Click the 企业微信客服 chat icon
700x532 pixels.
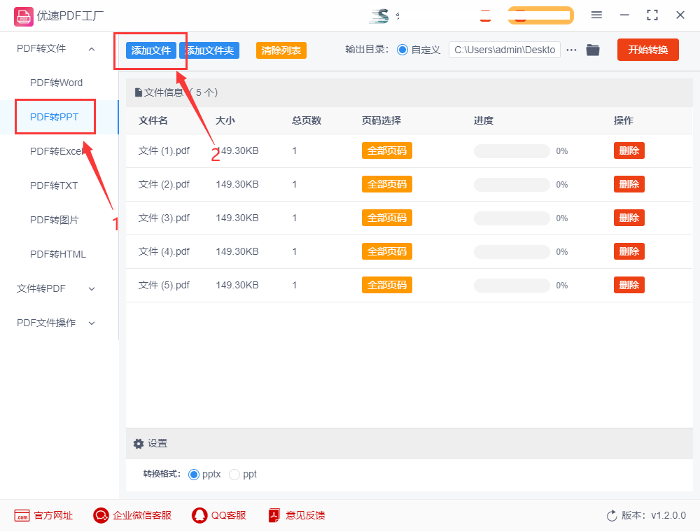click(x=101, y=515)
